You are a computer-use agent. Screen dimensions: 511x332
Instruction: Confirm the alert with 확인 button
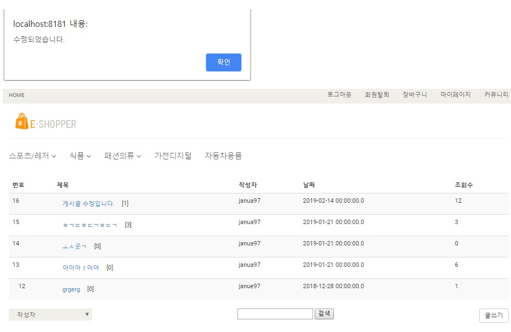coord(224,62)
